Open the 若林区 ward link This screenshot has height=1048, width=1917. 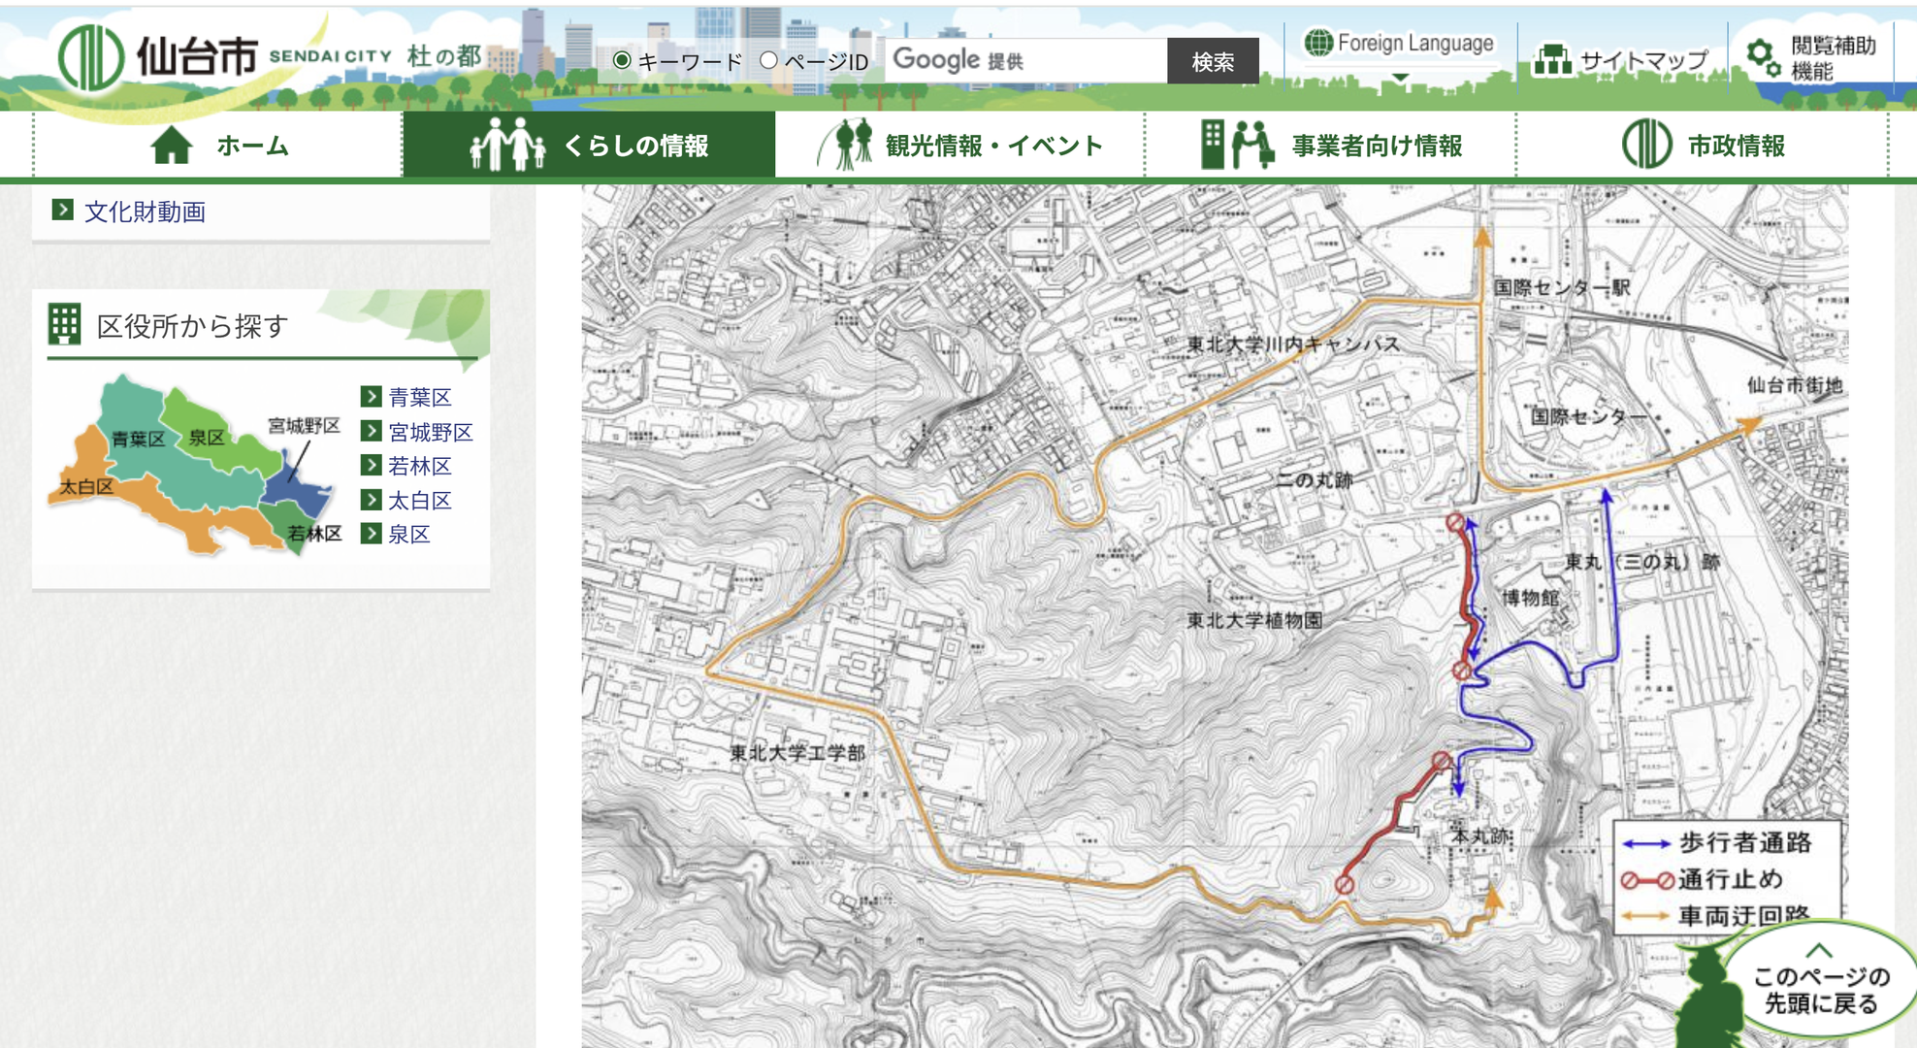pos(419,466)
